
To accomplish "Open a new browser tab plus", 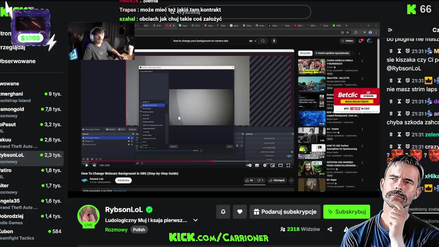I will click(346, 25).
